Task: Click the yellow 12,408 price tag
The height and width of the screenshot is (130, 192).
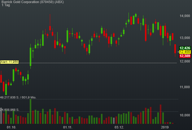Action: coord(185,52)
